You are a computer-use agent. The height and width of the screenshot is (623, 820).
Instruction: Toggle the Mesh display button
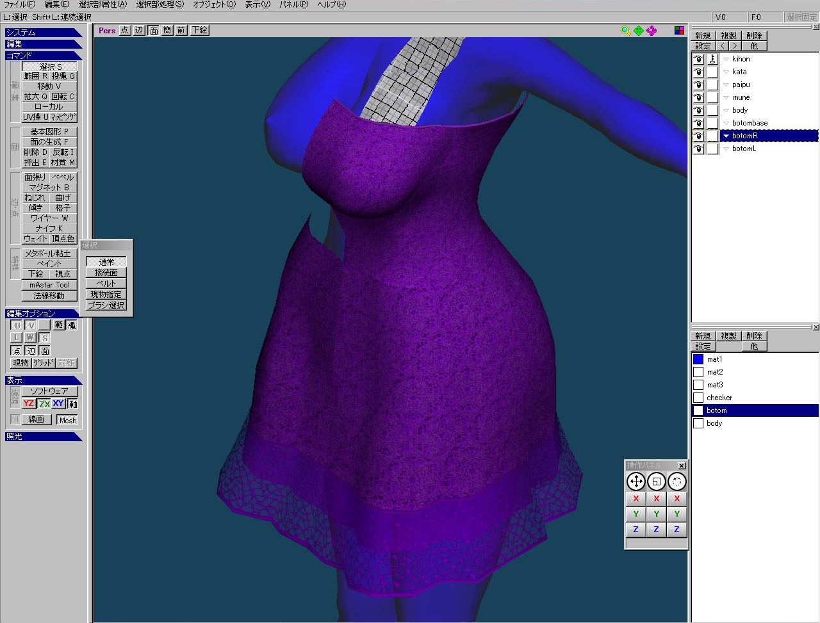67,420
